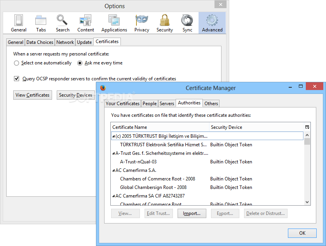
Task: Choose Ask me every time radio button
Action: (80, 63)
